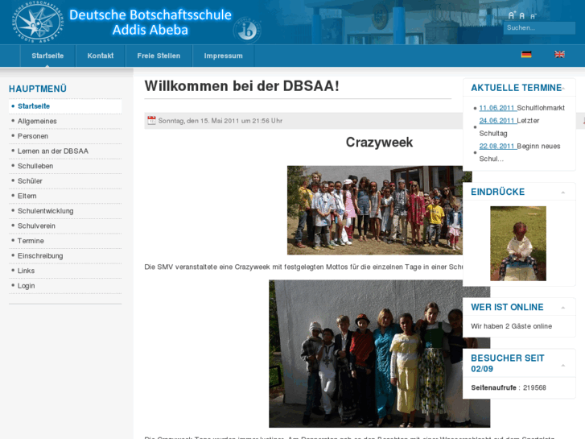
Task: Open Schüler menu entry
Action: (65, 180)
